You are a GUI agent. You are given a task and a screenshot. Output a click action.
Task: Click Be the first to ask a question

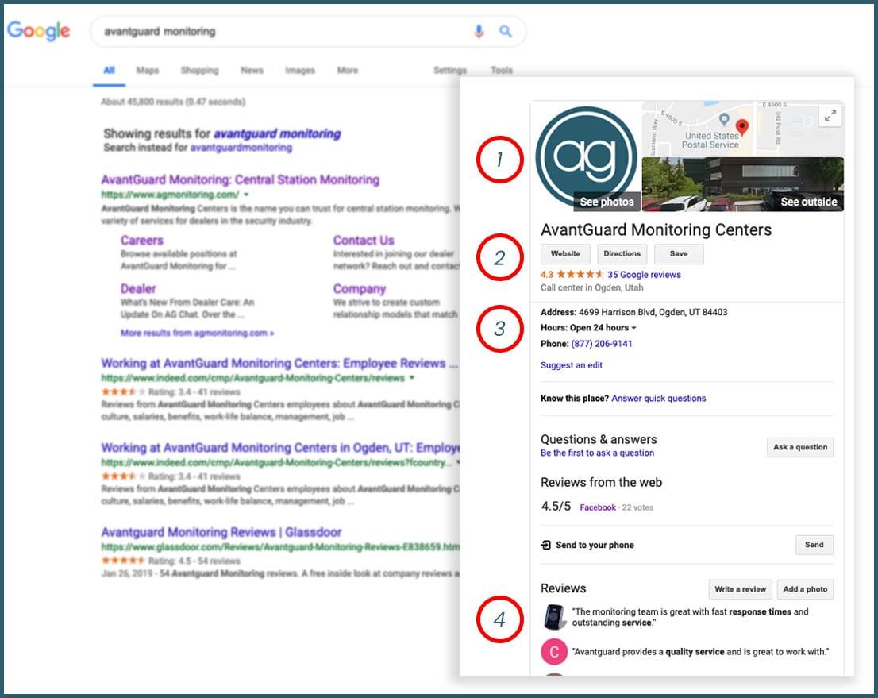[x=597, y=453]
